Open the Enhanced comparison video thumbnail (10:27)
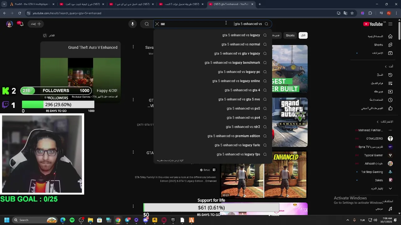 [x=264, y=175]
